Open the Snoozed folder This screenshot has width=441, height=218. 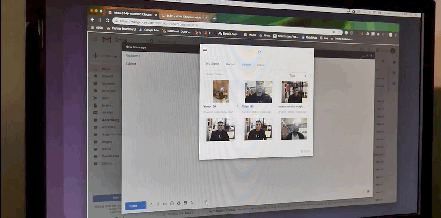pyautogui.click(x=108, y=83)
